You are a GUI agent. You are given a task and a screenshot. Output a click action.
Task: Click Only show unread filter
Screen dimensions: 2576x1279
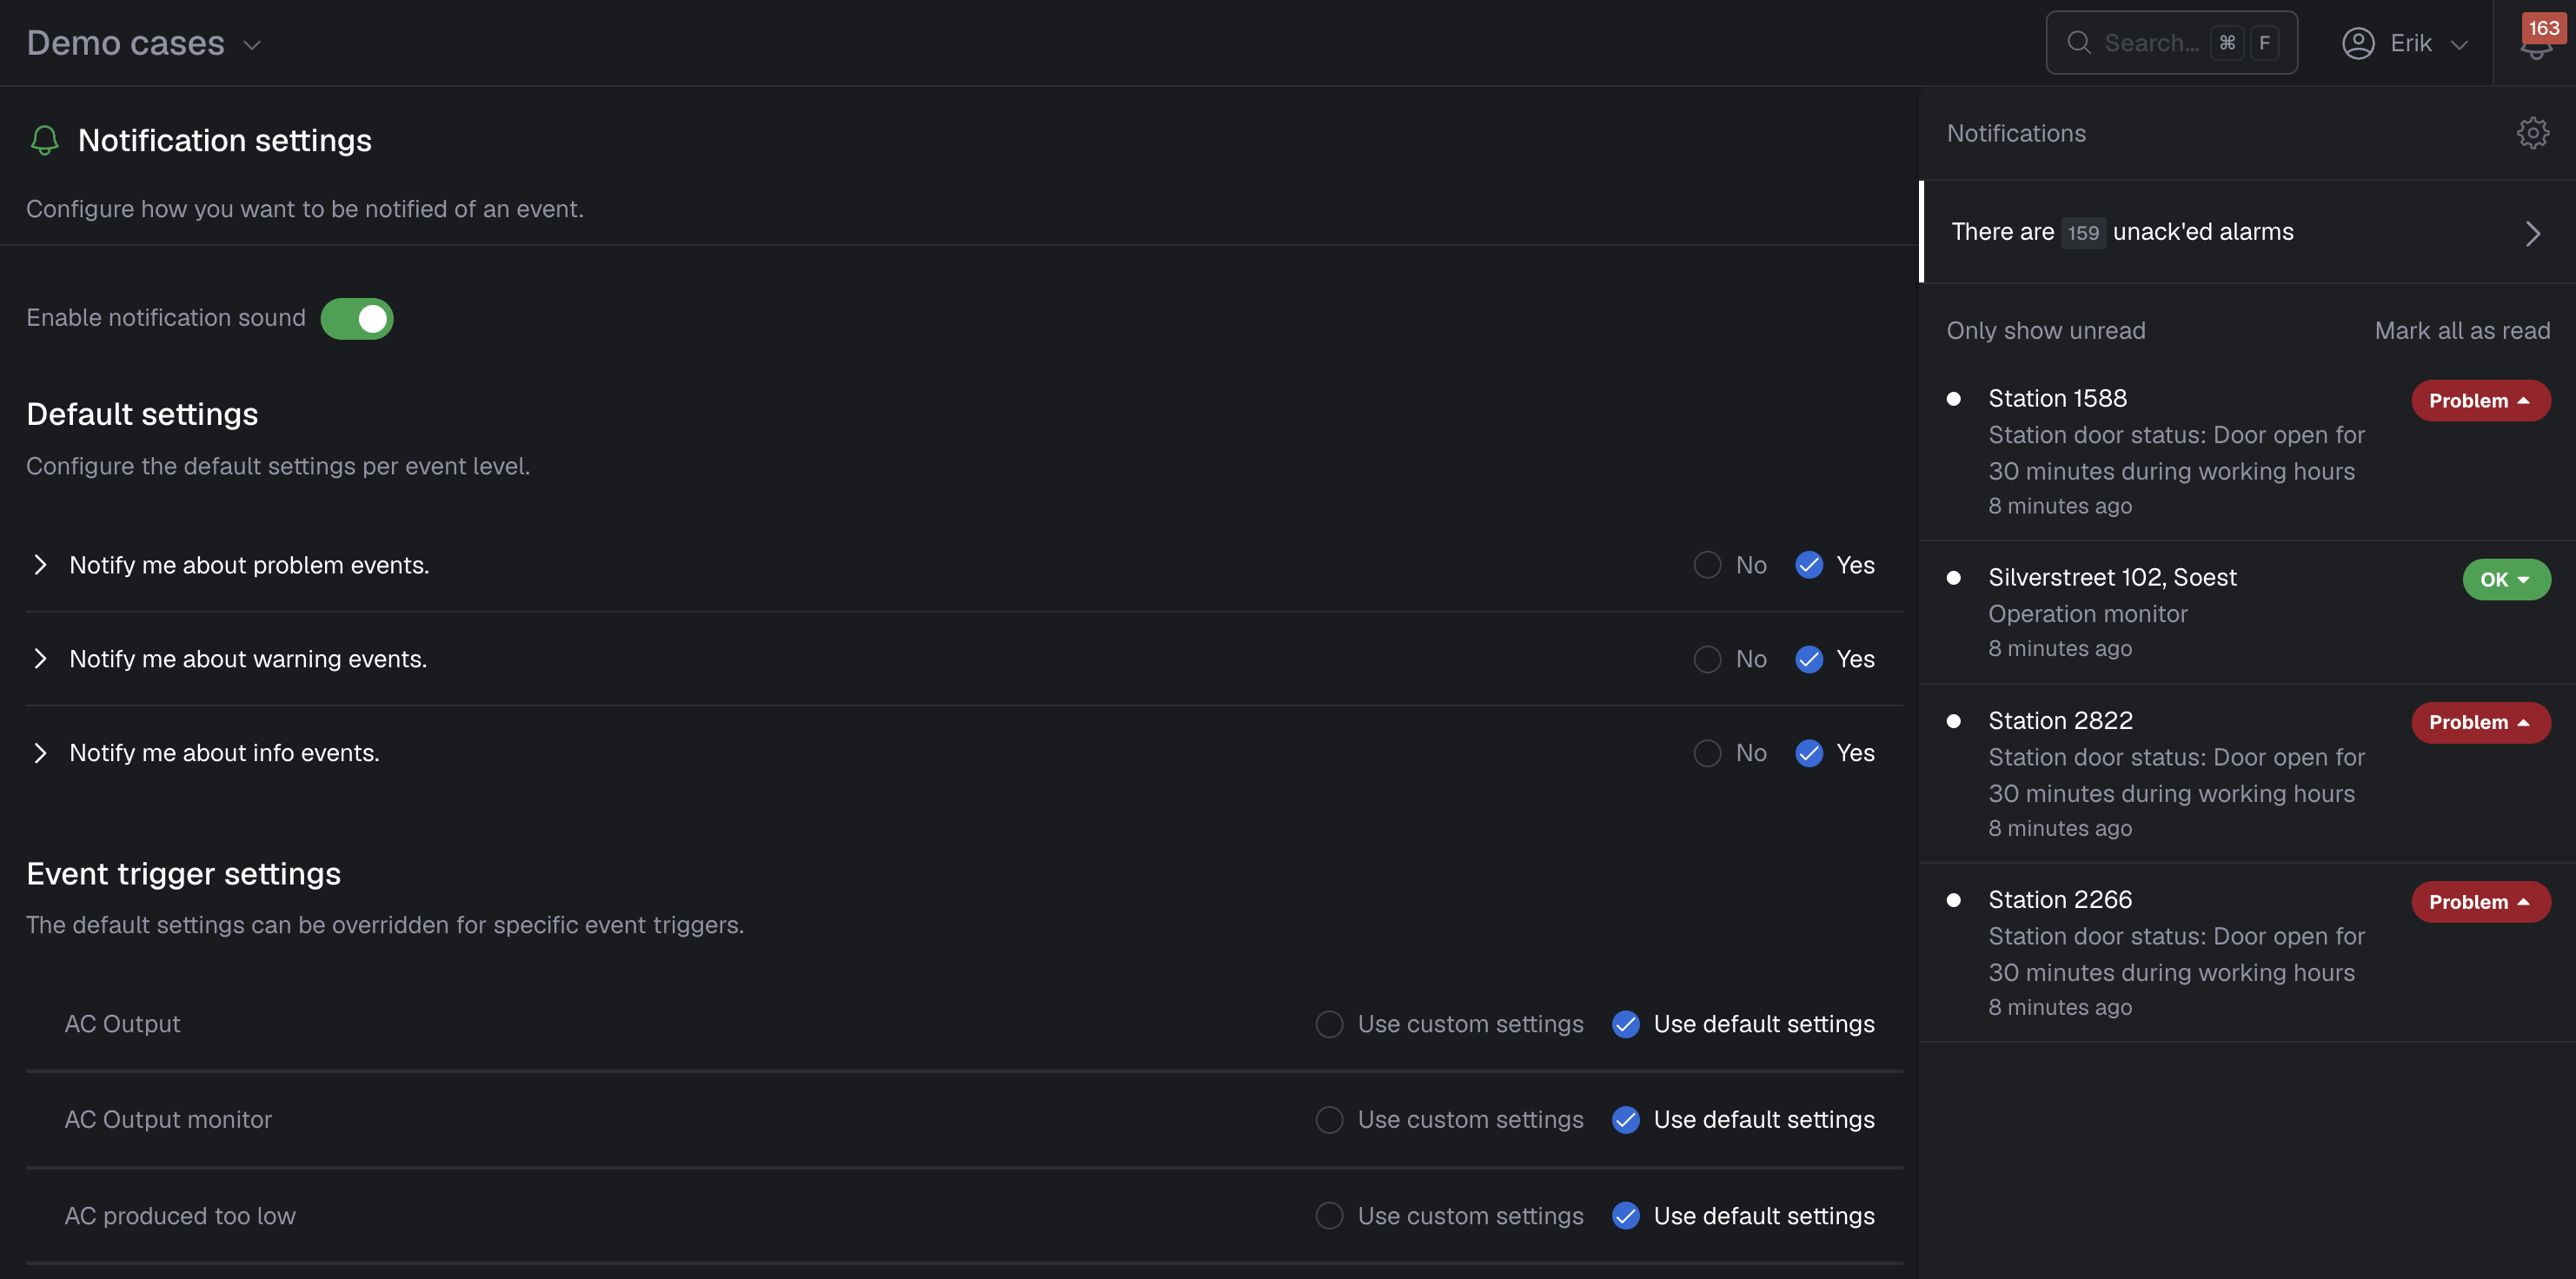click(x=2045, y=330)
